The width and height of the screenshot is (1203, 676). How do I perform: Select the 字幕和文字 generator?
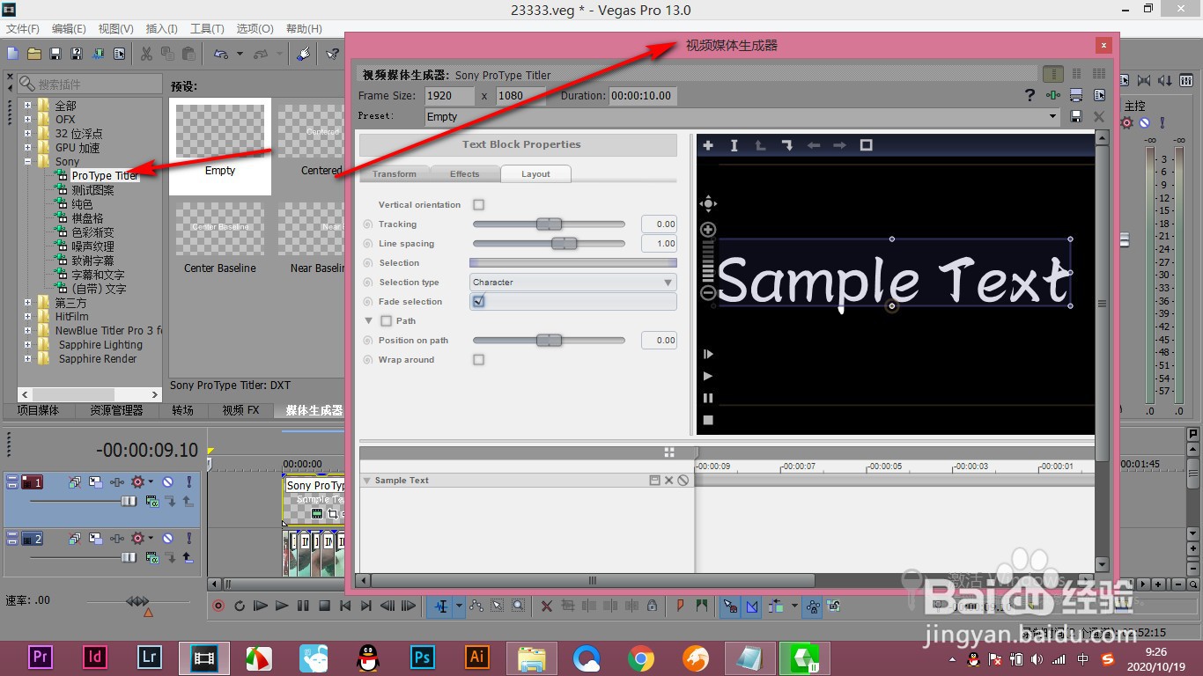click(98, 275)
